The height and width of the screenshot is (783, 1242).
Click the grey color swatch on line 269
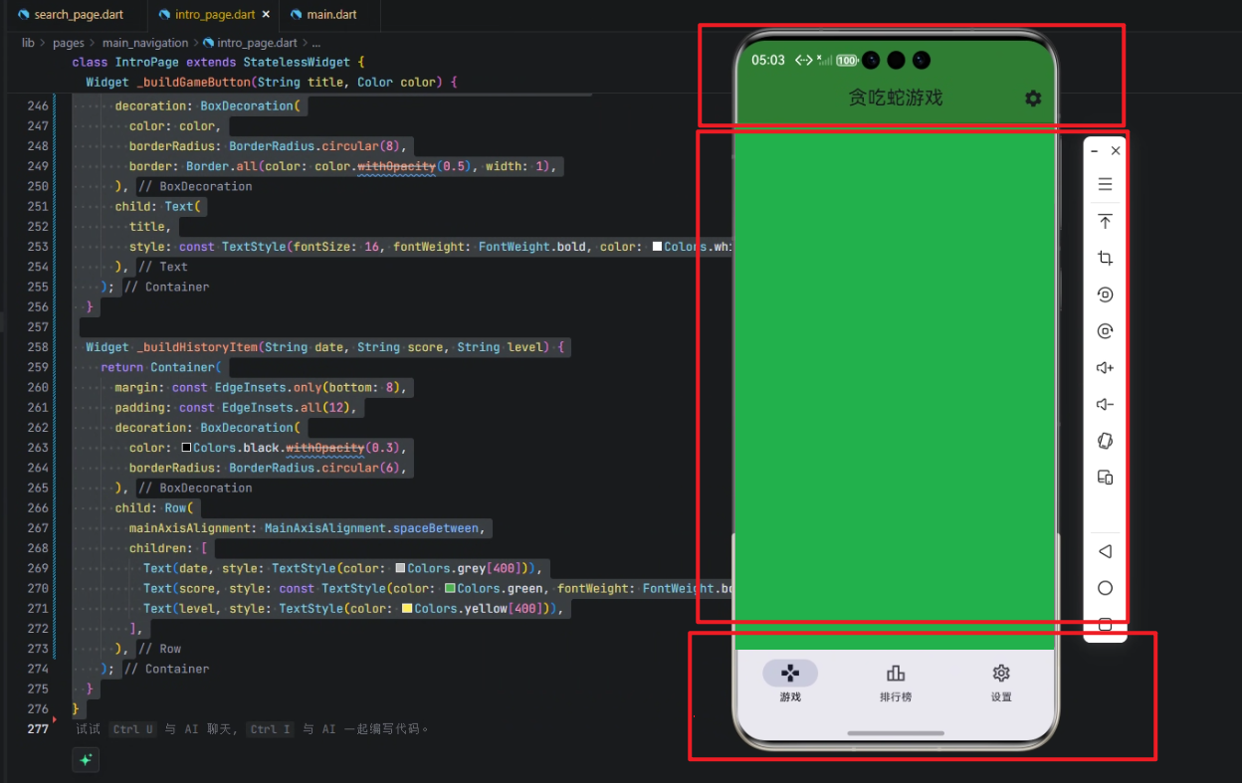(400, 568)
